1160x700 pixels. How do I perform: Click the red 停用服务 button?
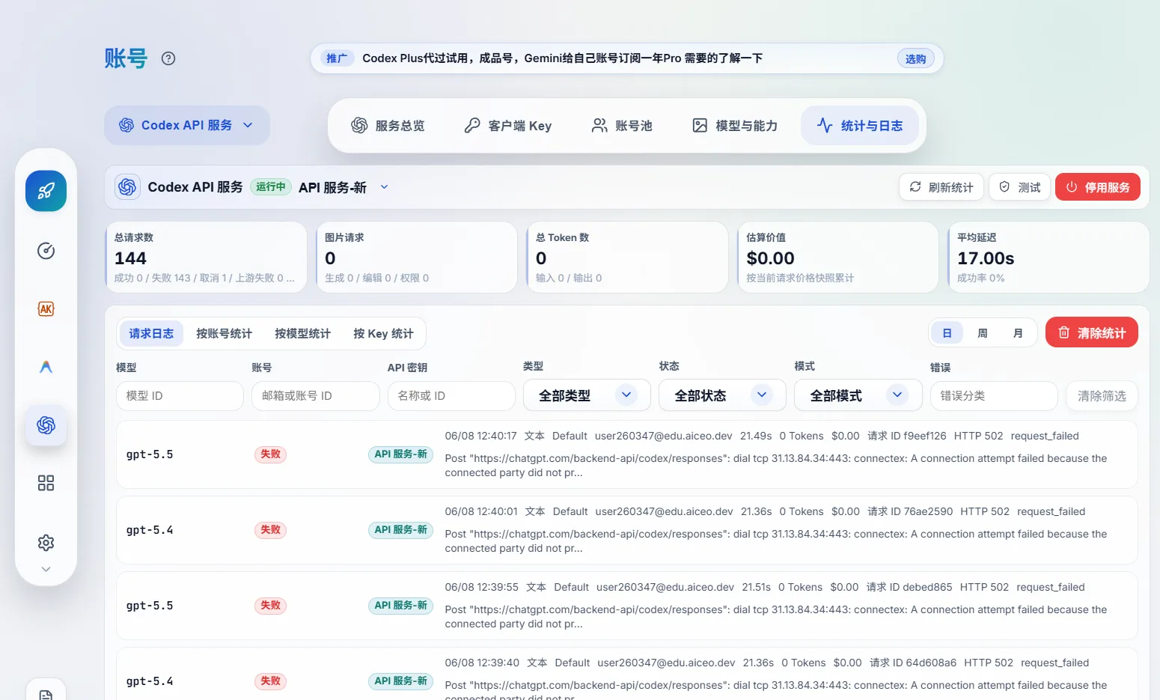1098,187
